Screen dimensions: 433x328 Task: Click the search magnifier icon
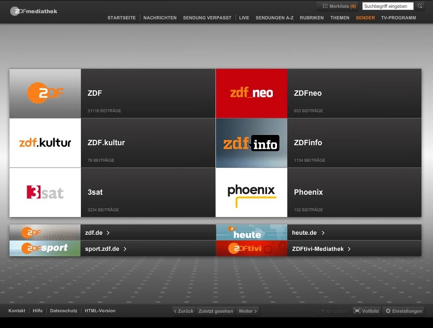point(420,6)
